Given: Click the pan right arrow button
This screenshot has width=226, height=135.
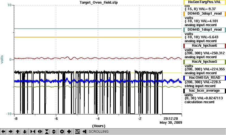Looking at the screenshot, I should point(10,132).
